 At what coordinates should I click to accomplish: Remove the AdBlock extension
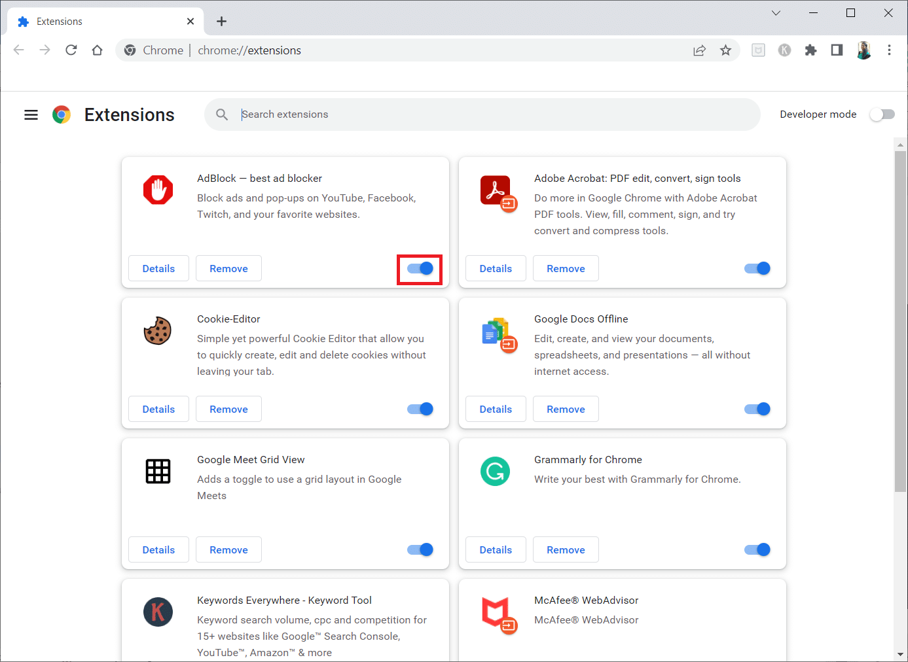coord(228,268)
